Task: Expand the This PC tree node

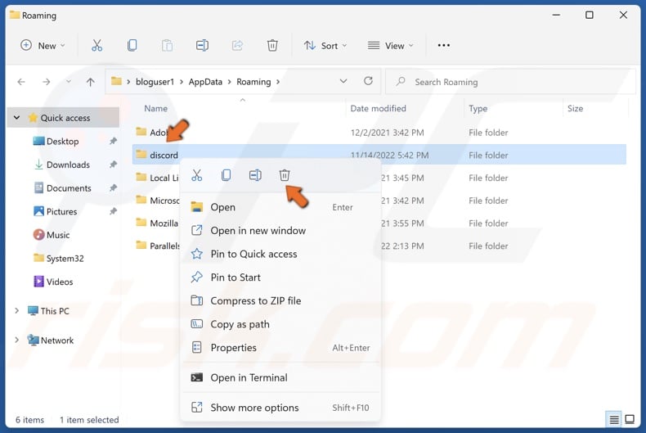Action: 16,310
